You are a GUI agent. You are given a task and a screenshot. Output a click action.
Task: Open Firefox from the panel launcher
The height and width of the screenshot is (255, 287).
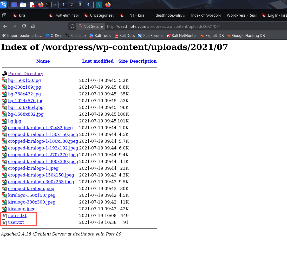tap(41, 5)
